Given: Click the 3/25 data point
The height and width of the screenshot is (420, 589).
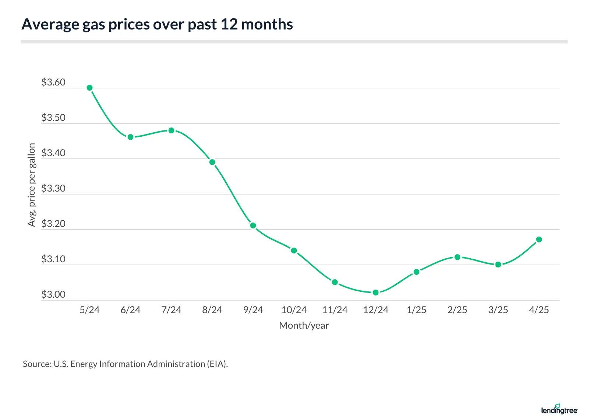Looking at the screenshot, I should [x=498, y=265].
